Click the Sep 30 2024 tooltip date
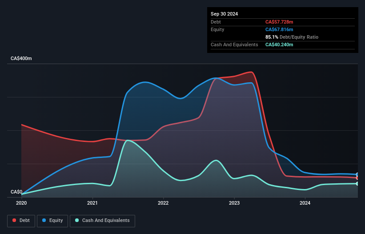Image resolution: width=365 pixels, height=234 pixels. coord(224,14)
